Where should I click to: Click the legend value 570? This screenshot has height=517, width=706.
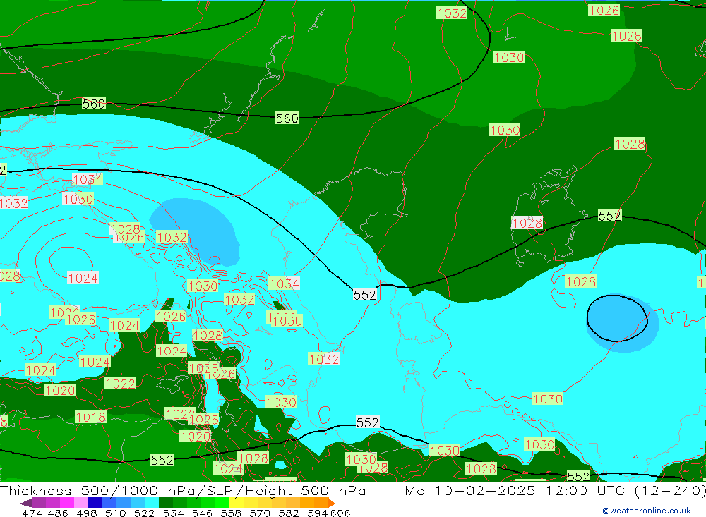(261, 513)
